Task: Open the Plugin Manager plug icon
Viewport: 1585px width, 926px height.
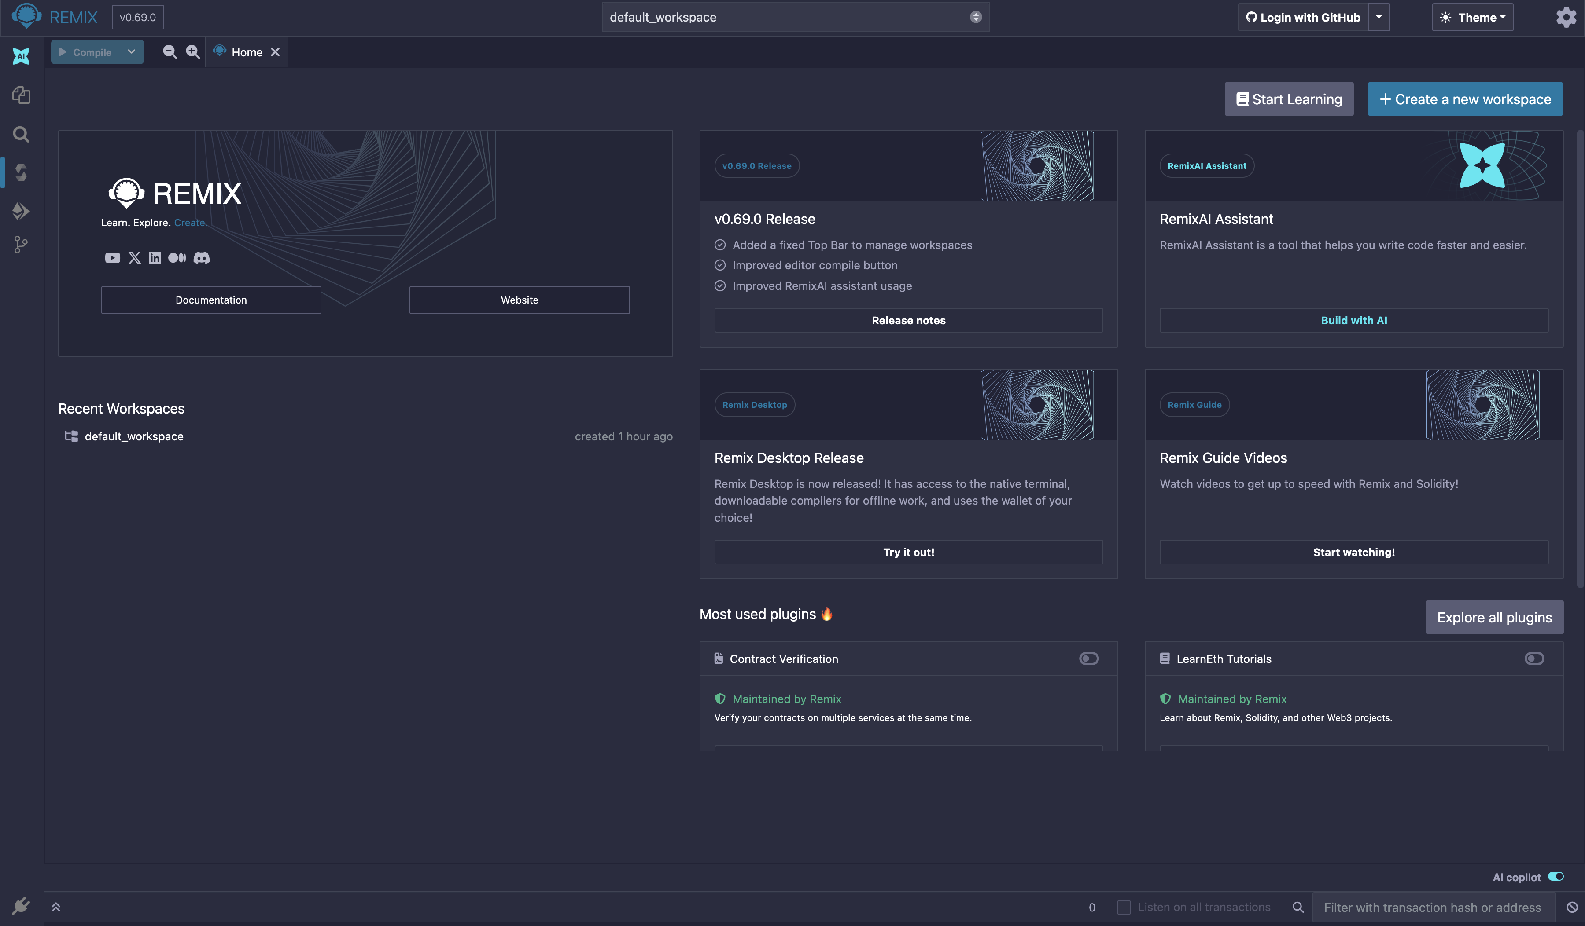Action: (21, 905)
